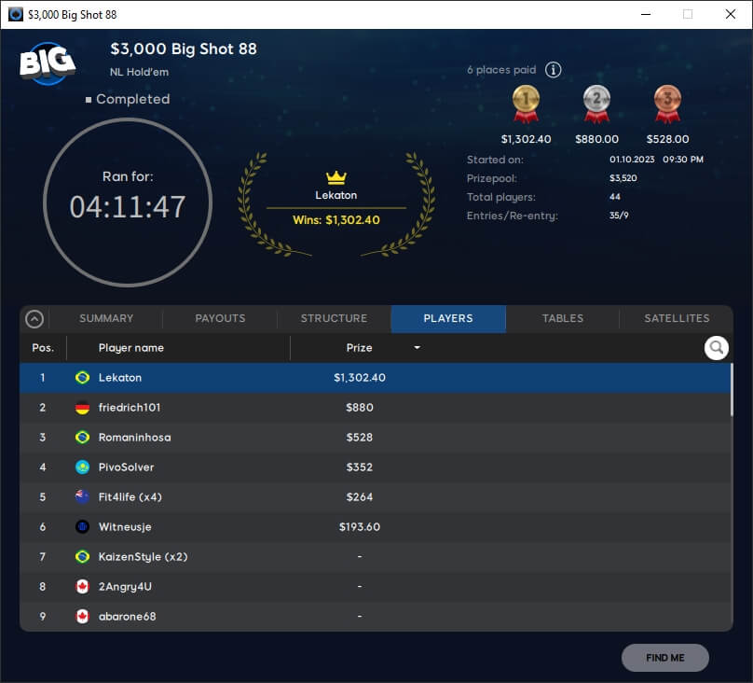Click the Brazil flag next to Romaninhosa
753x683 pixels.
(83, 437)
